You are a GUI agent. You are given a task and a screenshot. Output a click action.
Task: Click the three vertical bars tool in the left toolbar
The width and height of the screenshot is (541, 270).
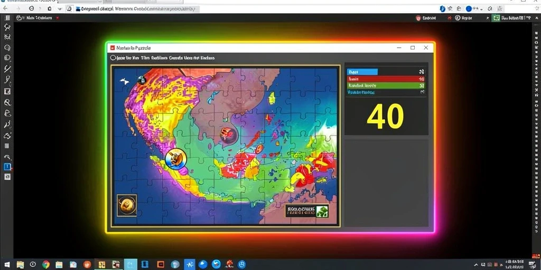point(7,146)
